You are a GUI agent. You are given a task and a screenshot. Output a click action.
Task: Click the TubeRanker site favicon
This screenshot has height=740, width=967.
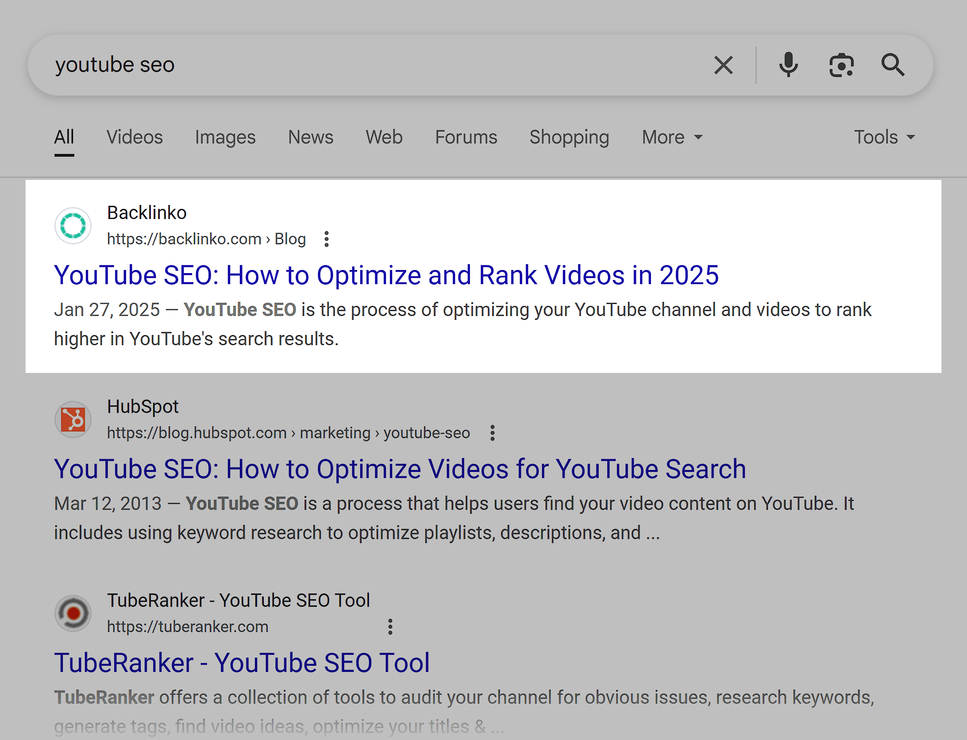point(73,613)
